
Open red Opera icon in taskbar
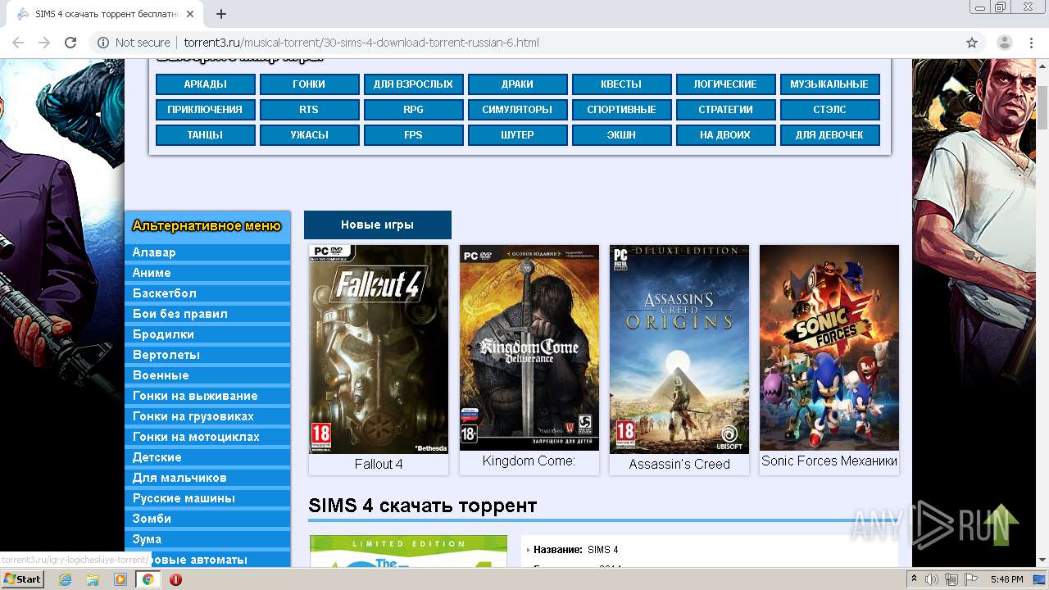tap(175, 579)
